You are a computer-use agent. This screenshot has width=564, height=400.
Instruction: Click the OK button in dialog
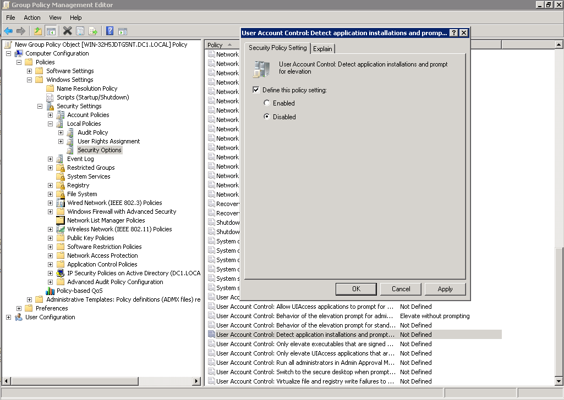(x=356, y=289)
